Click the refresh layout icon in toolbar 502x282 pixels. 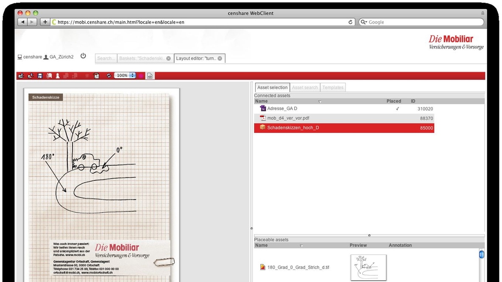tap(109, 76)
